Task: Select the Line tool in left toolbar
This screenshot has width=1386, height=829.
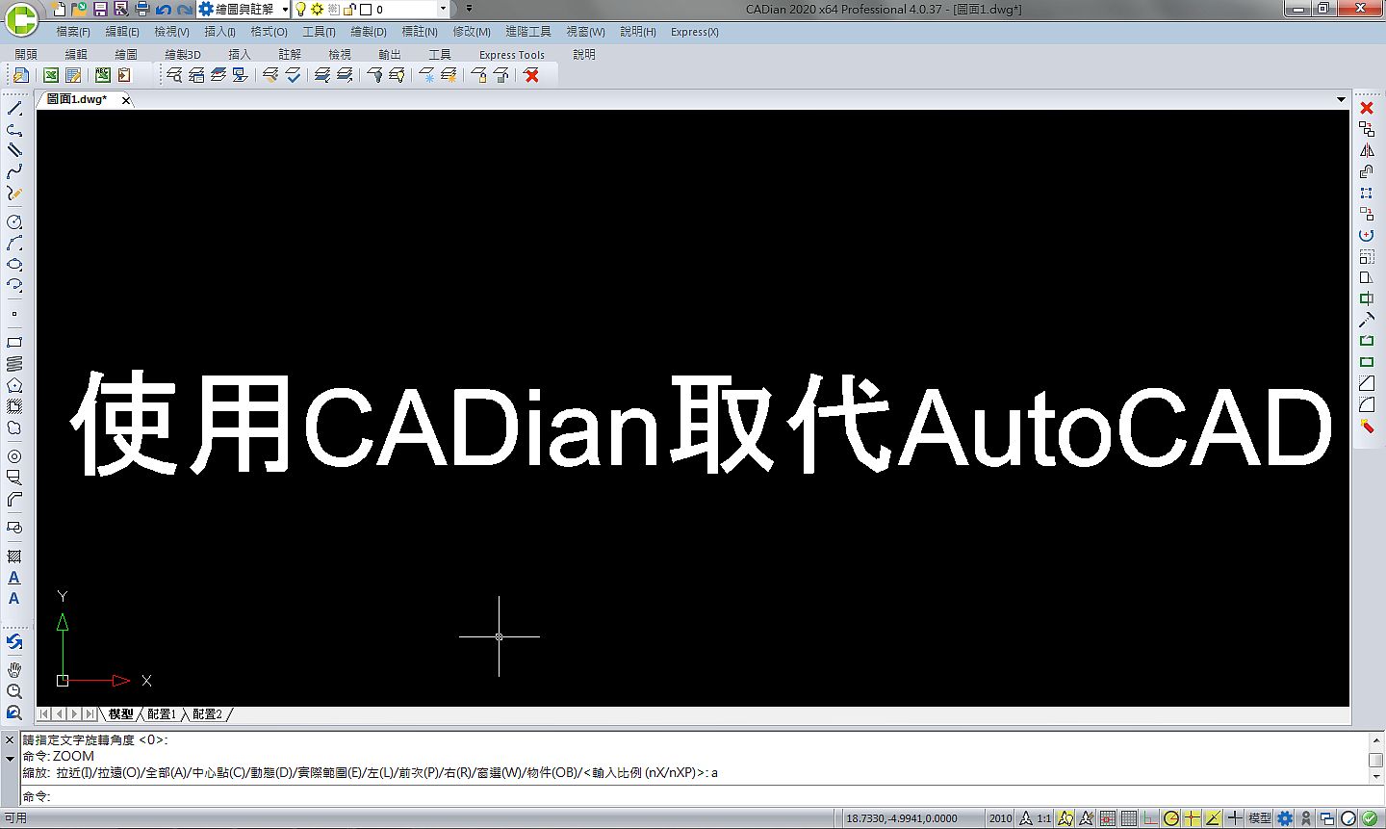Action: [x=14, y=108]
